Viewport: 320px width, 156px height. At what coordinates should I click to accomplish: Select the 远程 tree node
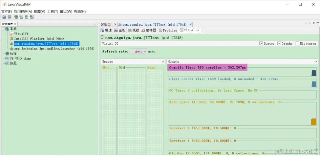(x=13, y=53)
